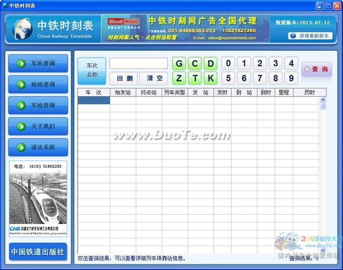Open 车次查询 train number query
This screenshot has width=343, height=270.
tap(38, 64)
